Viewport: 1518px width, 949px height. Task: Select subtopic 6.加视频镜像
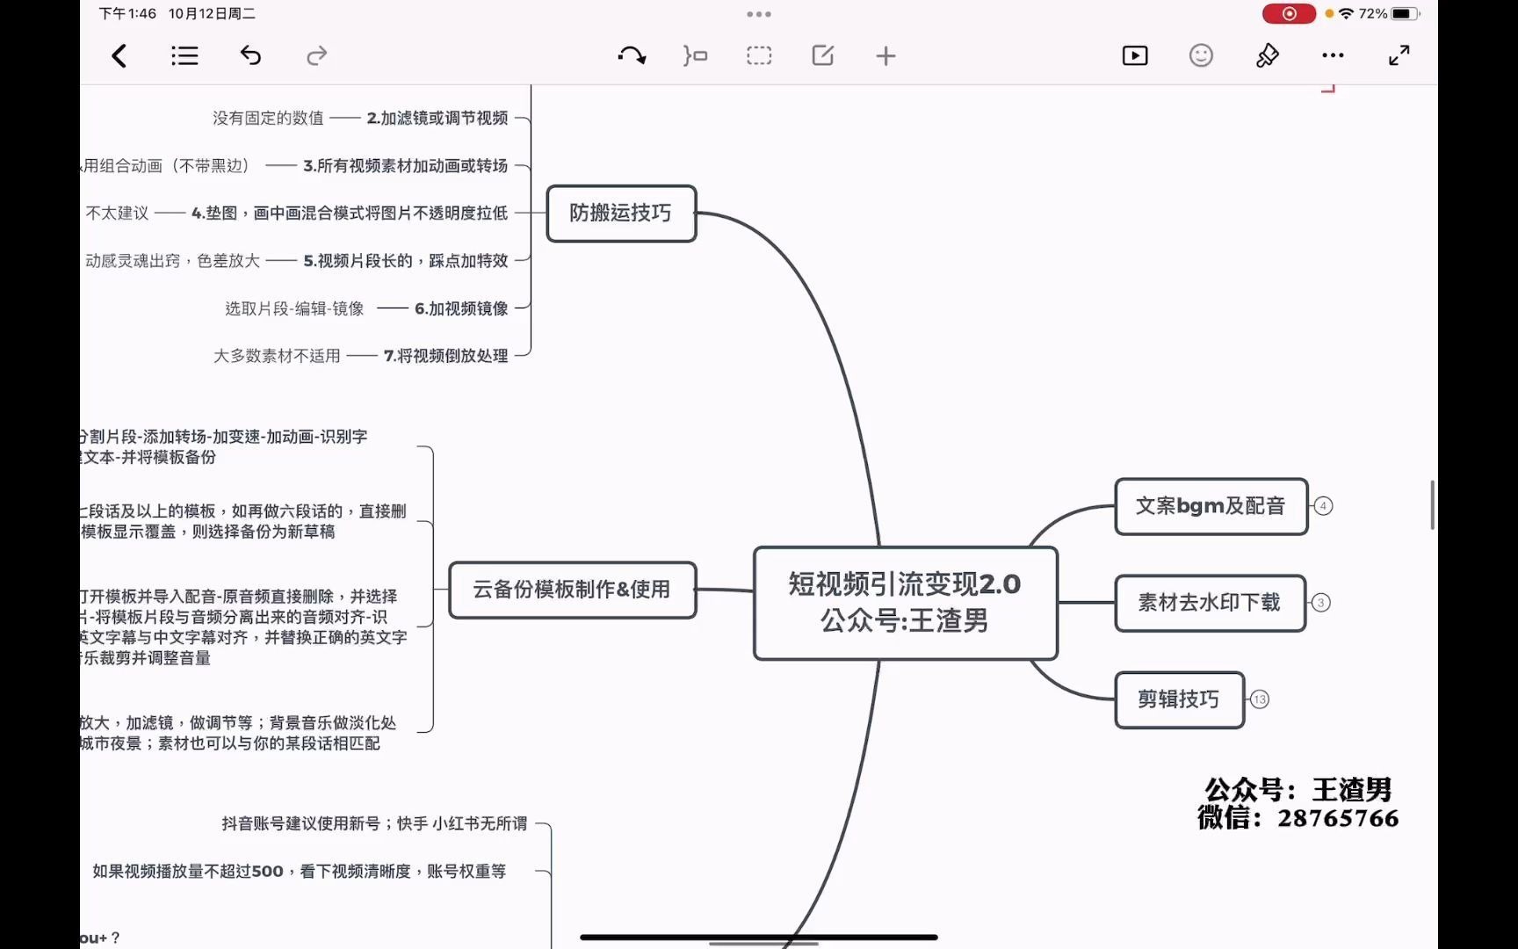(x=461, y=308)
